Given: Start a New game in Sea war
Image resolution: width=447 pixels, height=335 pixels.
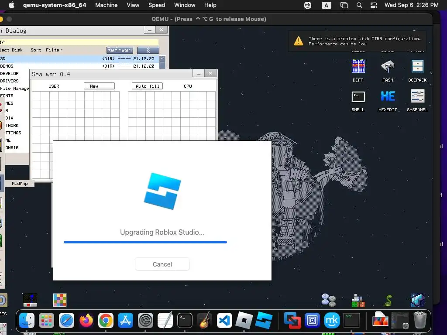Looking at the screenshot, I should click(99, 86).
